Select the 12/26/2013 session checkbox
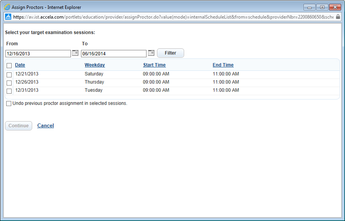Image resolution: width=345 pixels, height=221 pixels. pos(9,83)
